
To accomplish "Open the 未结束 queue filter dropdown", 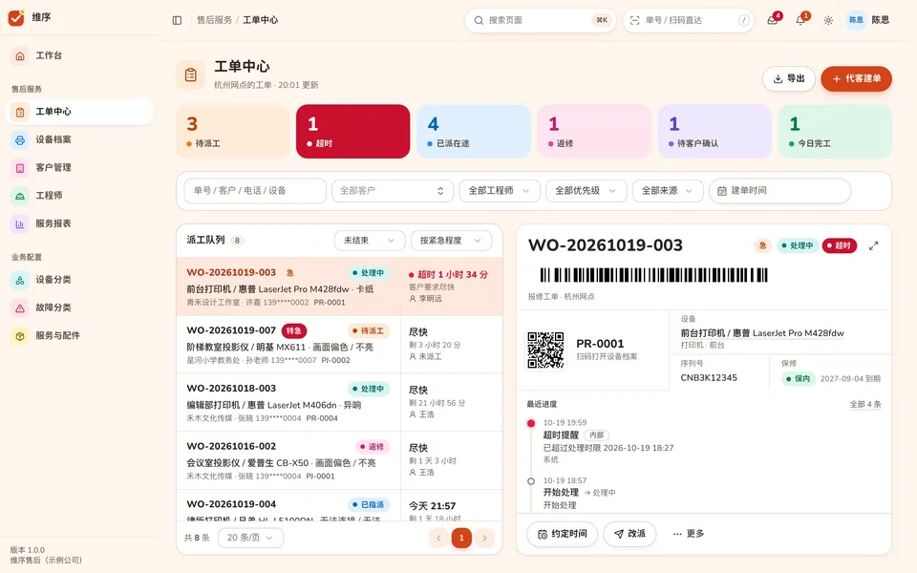I will click(x=370, y=241).
